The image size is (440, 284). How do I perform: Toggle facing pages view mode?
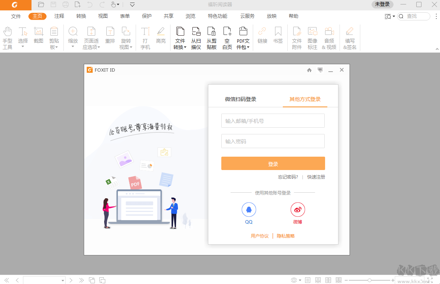[328, 280]
